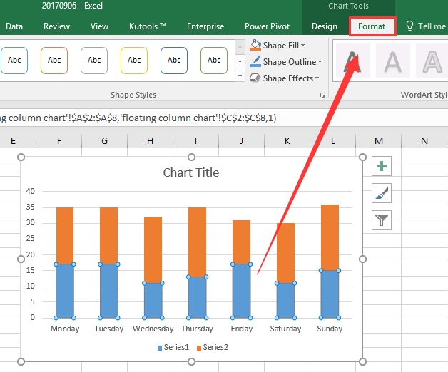Screen dimensions: 448x372
Task: Open the Chart Filters funnel icon
Action: point(382,220)
